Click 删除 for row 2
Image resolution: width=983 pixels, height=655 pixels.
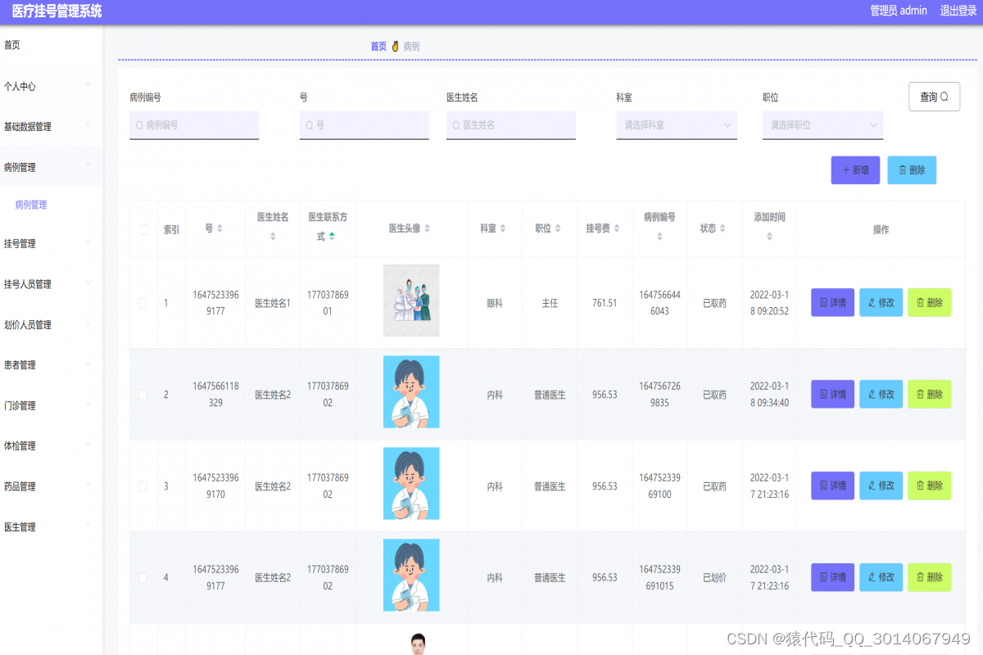tap(929, 394)
